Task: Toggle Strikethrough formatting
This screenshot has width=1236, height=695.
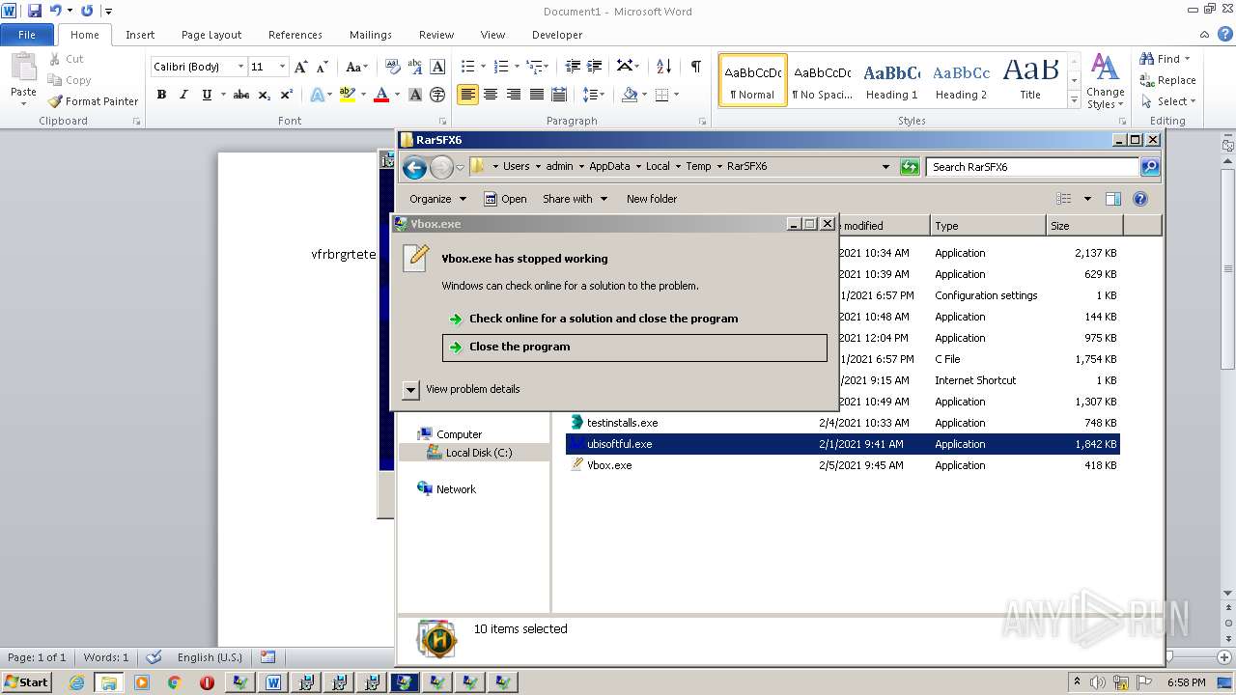Action: click(x=241, y=95)
